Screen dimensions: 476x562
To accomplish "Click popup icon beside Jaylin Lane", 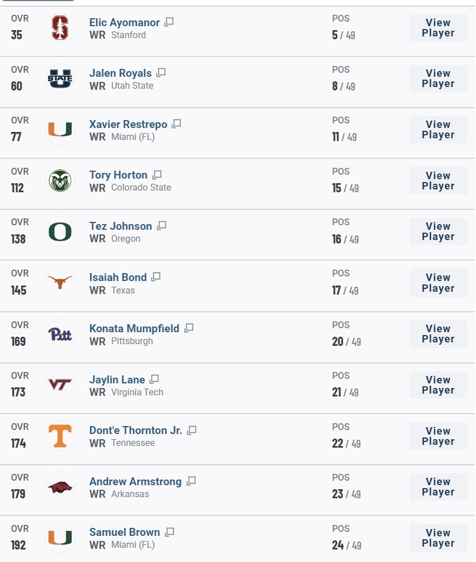I will click(154, 379).
